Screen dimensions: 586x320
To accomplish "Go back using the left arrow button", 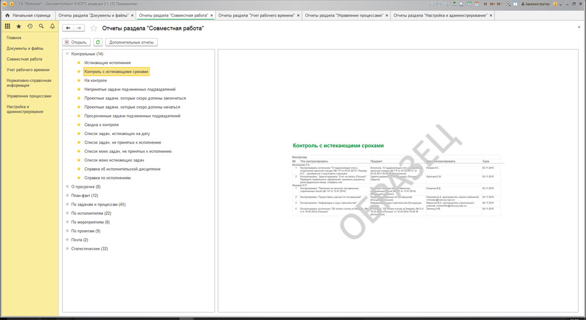I will (x=69, y=27).
